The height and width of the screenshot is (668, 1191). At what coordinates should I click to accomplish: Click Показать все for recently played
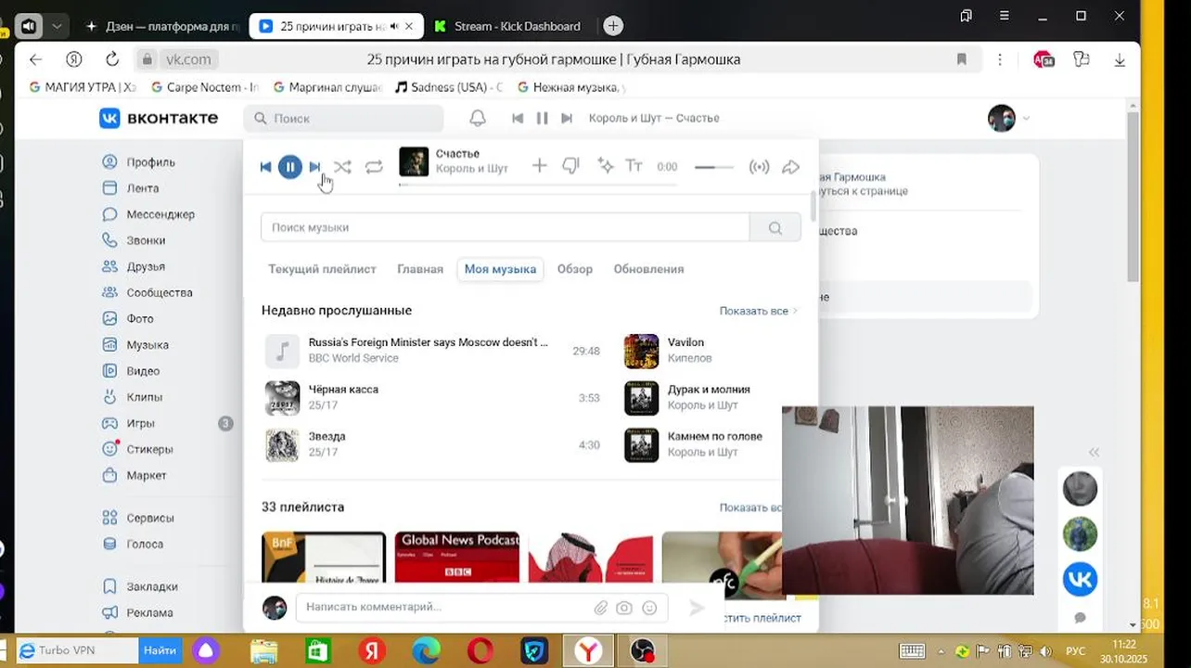pos(758,311)
